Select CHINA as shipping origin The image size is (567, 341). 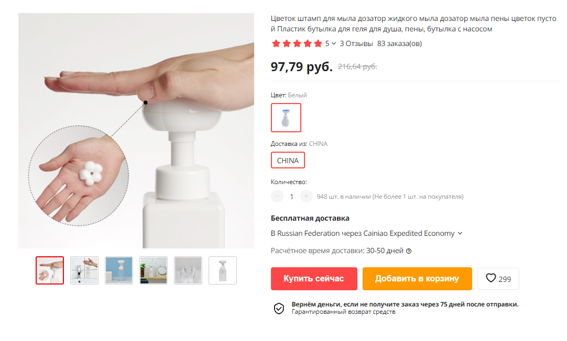click(288, 161)
